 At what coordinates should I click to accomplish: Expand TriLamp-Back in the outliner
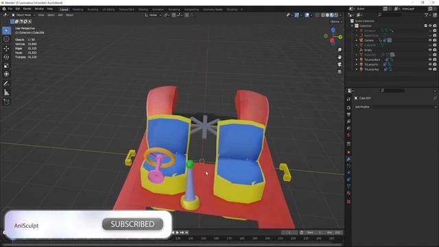pyautogui.click(x=357, y=60)
